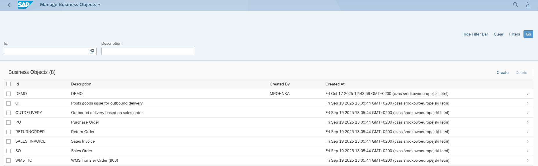Viewport: 538px width, 166px height.
Task: Click the Description column header
Action: tap(81, 84)
